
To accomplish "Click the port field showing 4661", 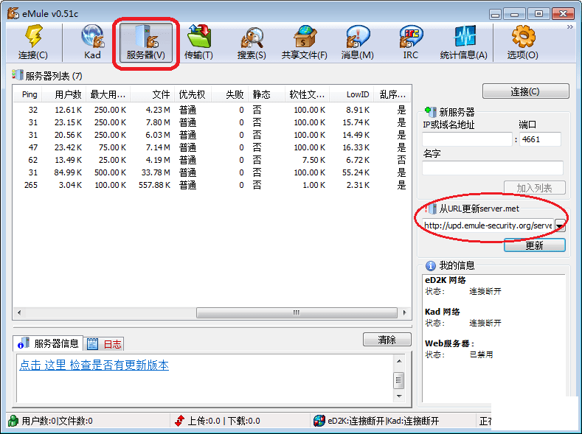I will [540, 139].
